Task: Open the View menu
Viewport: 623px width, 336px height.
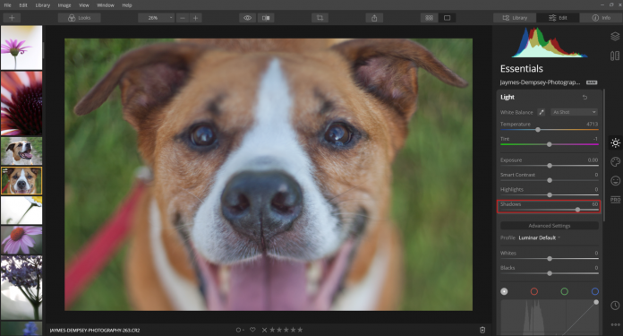Action: tap(84, 5)
